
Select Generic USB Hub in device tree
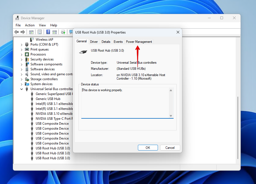48,99
